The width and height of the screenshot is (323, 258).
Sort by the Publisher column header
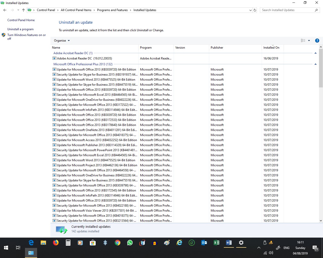point(235,48)
